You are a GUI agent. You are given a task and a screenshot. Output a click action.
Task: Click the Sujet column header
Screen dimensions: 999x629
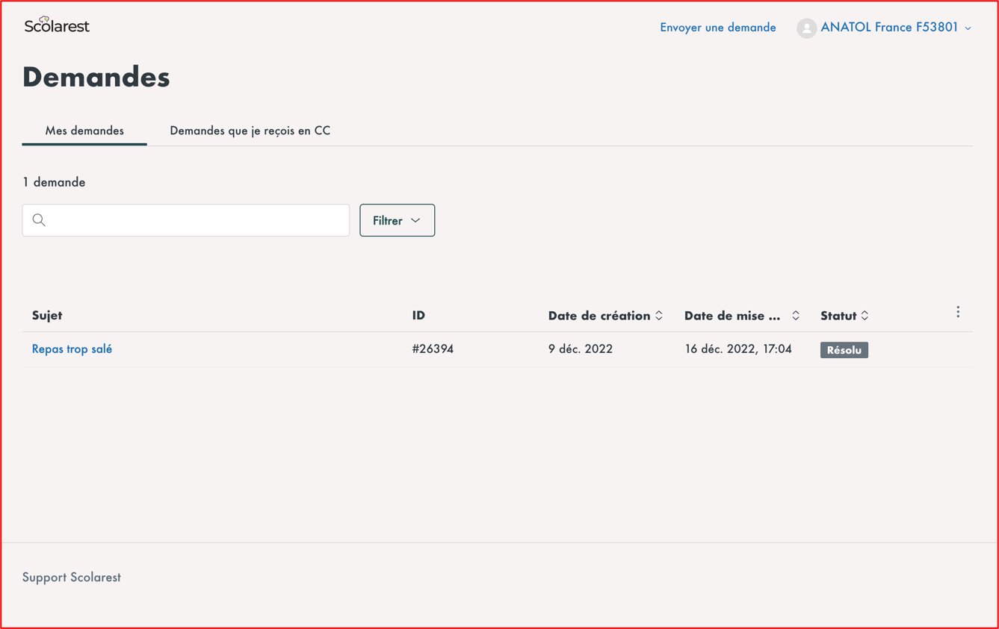[47, 316]
